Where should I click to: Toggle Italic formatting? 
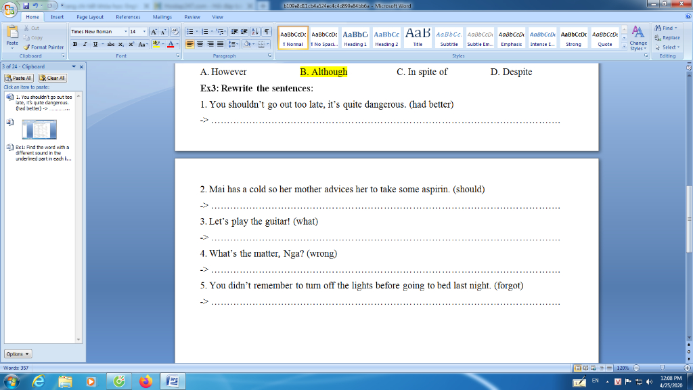(x=85, y=44)
